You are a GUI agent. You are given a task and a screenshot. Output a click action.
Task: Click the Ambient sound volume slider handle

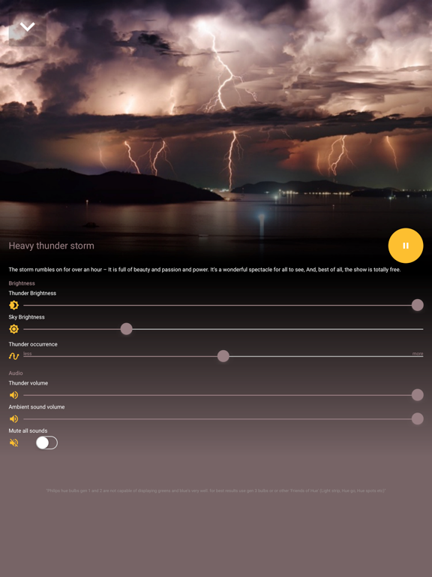coord(417,418)
